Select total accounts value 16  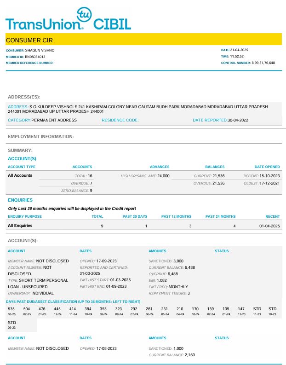(x=90, y=176)
